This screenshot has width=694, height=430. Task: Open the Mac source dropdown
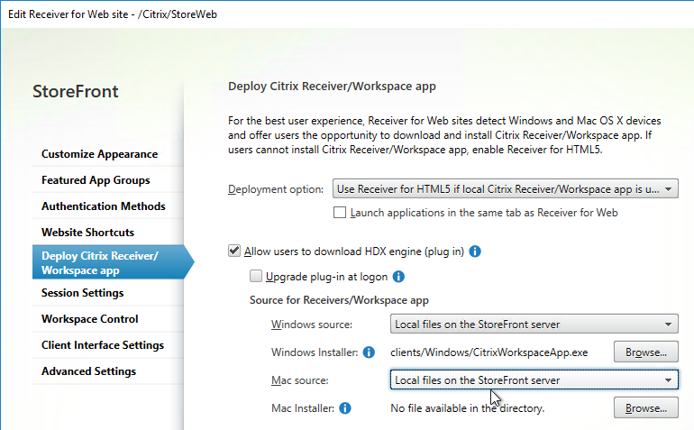pos(534,380)
